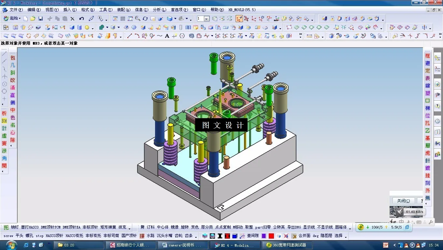Toggle 不显示线 to hide lines
This screenshot has height=250, width=443.
pos(325,227)
